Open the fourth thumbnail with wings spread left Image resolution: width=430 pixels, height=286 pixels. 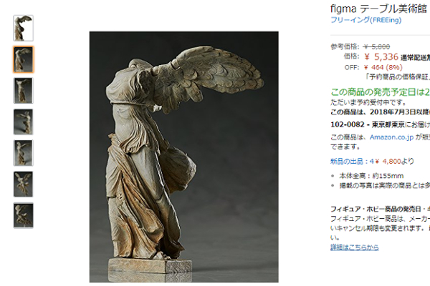point(24,122)
